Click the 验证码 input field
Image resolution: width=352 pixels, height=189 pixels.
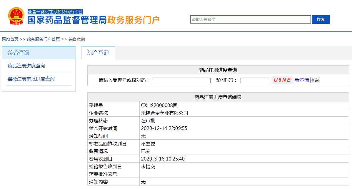[x=255, y=80]
